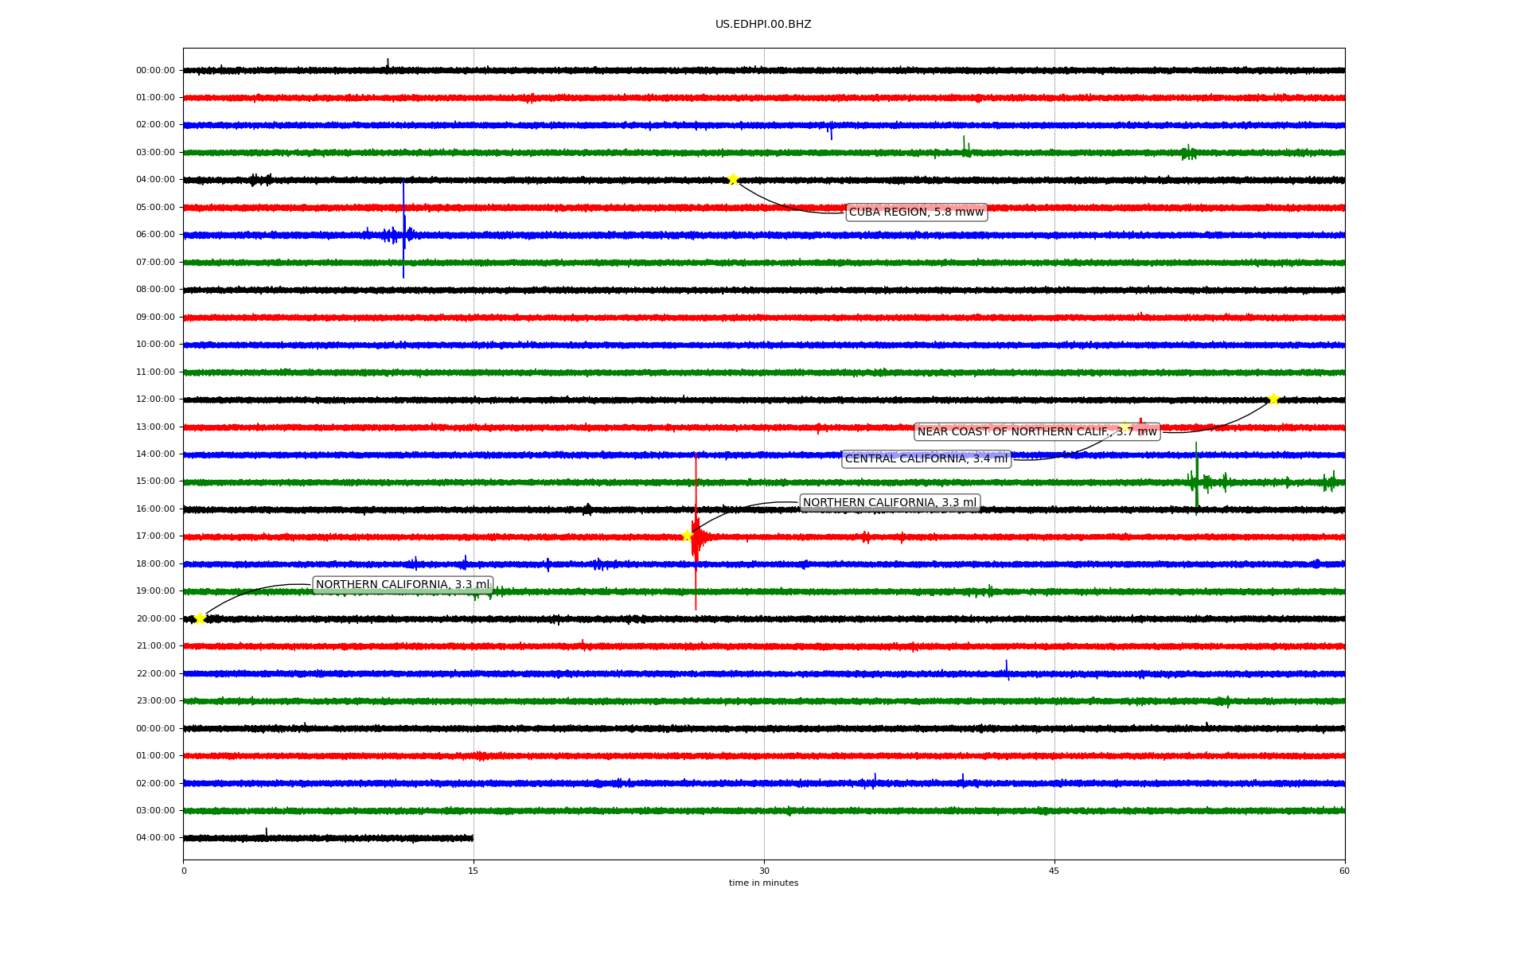Select the CENTRAL CALIFORNIA, 3.4 ml label
Screen dimensions: 1528x955
926,458
